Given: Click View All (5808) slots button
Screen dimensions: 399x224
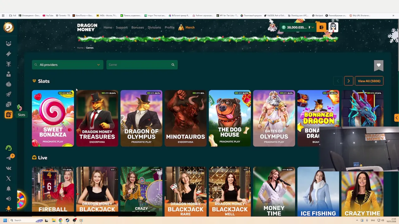Looking at the screenshot, I should click(369, 81).
